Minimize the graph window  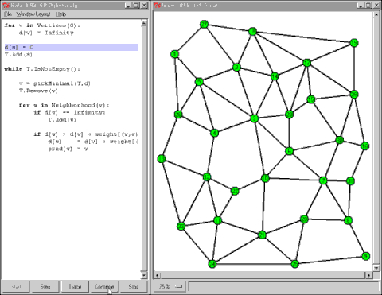point(361,5)
